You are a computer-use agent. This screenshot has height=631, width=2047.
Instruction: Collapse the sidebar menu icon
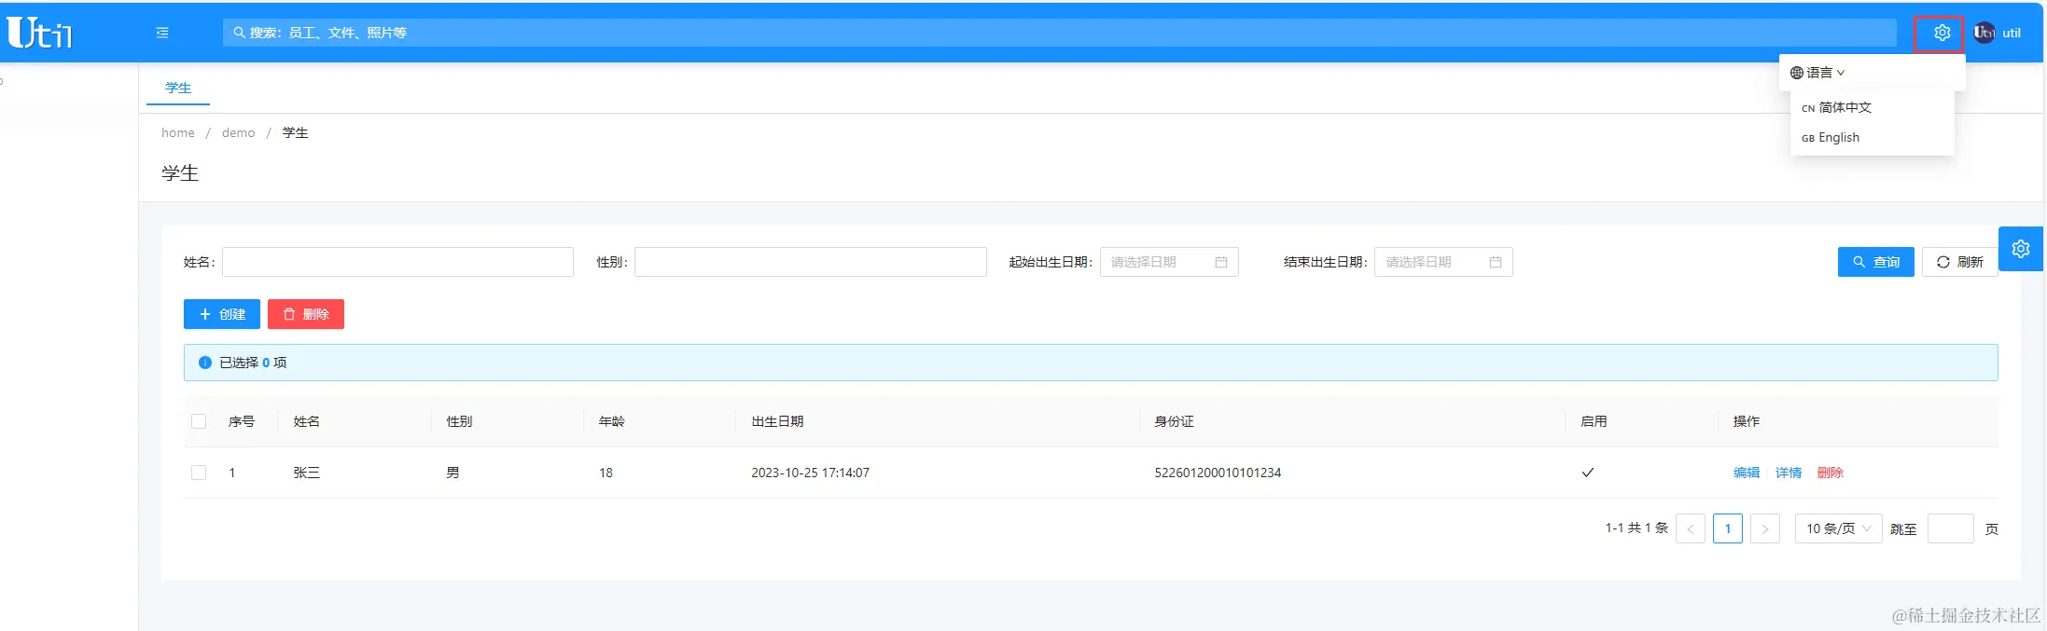click(x=162, y=33)
